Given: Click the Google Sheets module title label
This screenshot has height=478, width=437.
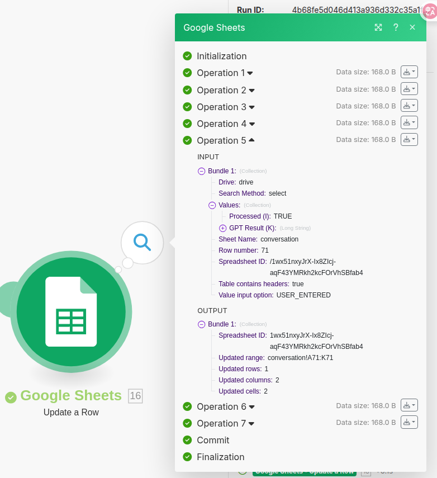Looking at the screenshot, I should (x=71, y=396).
